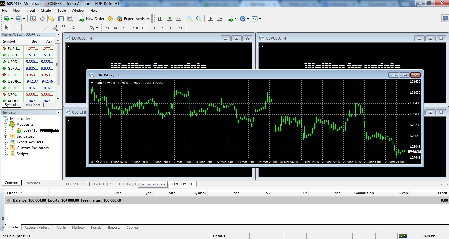Zoom out the chart with magnifier minus
This screenshot has height=239, width=449.
[199, 19]
